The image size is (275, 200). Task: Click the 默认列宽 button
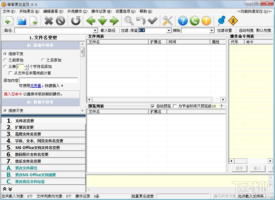click(264, 31)
